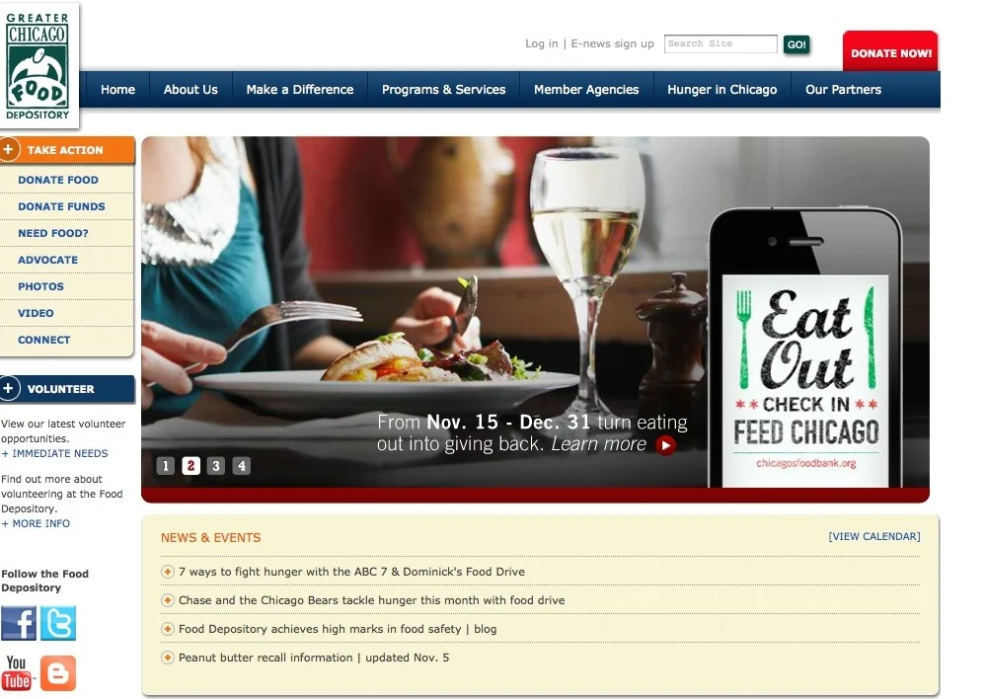Focus the Search Site input field
The image size is (985, 699).
(720, 43)
